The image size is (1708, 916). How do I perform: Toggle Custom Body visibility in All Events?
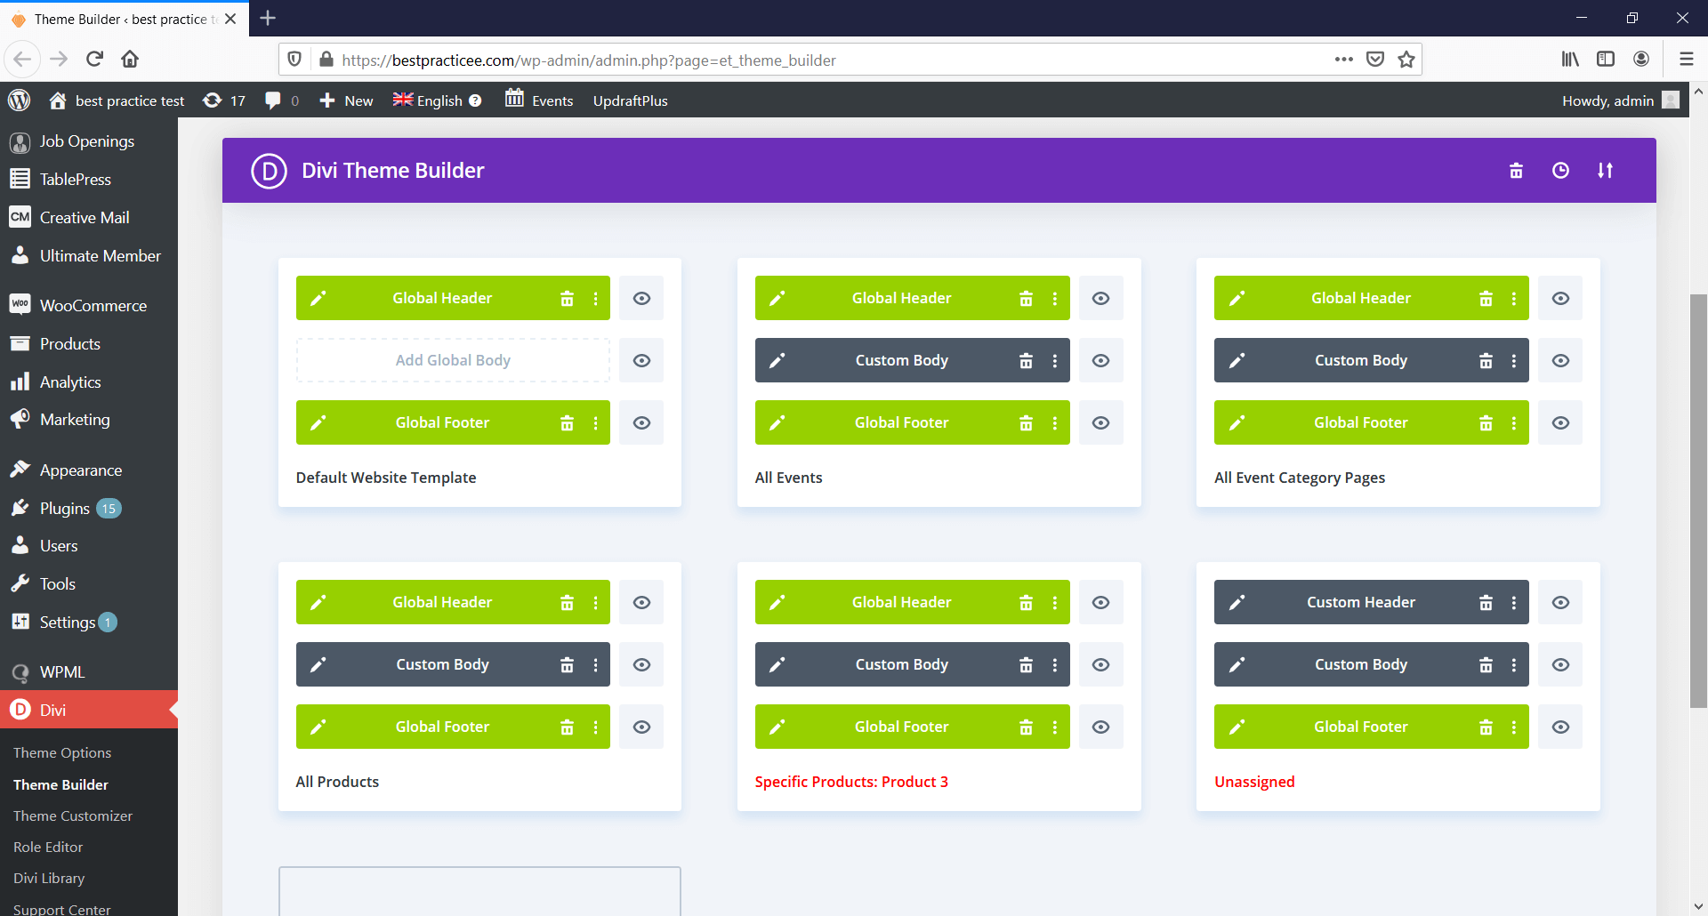(1100, 361)
